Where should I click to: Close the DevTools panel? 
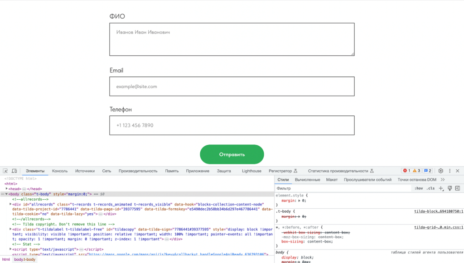(458, 171)
